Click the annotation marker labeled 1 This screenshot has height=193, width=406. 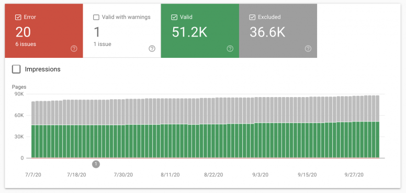pyautogui.click(x=96, y=164)
